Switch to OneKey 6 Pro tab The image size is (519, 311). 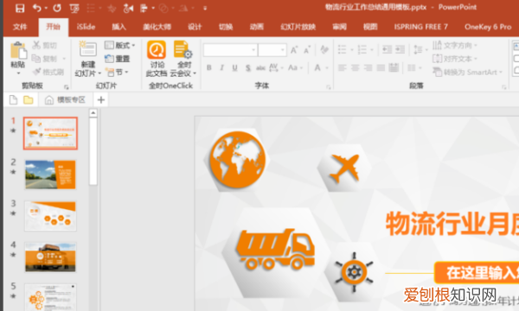point(488,27)
